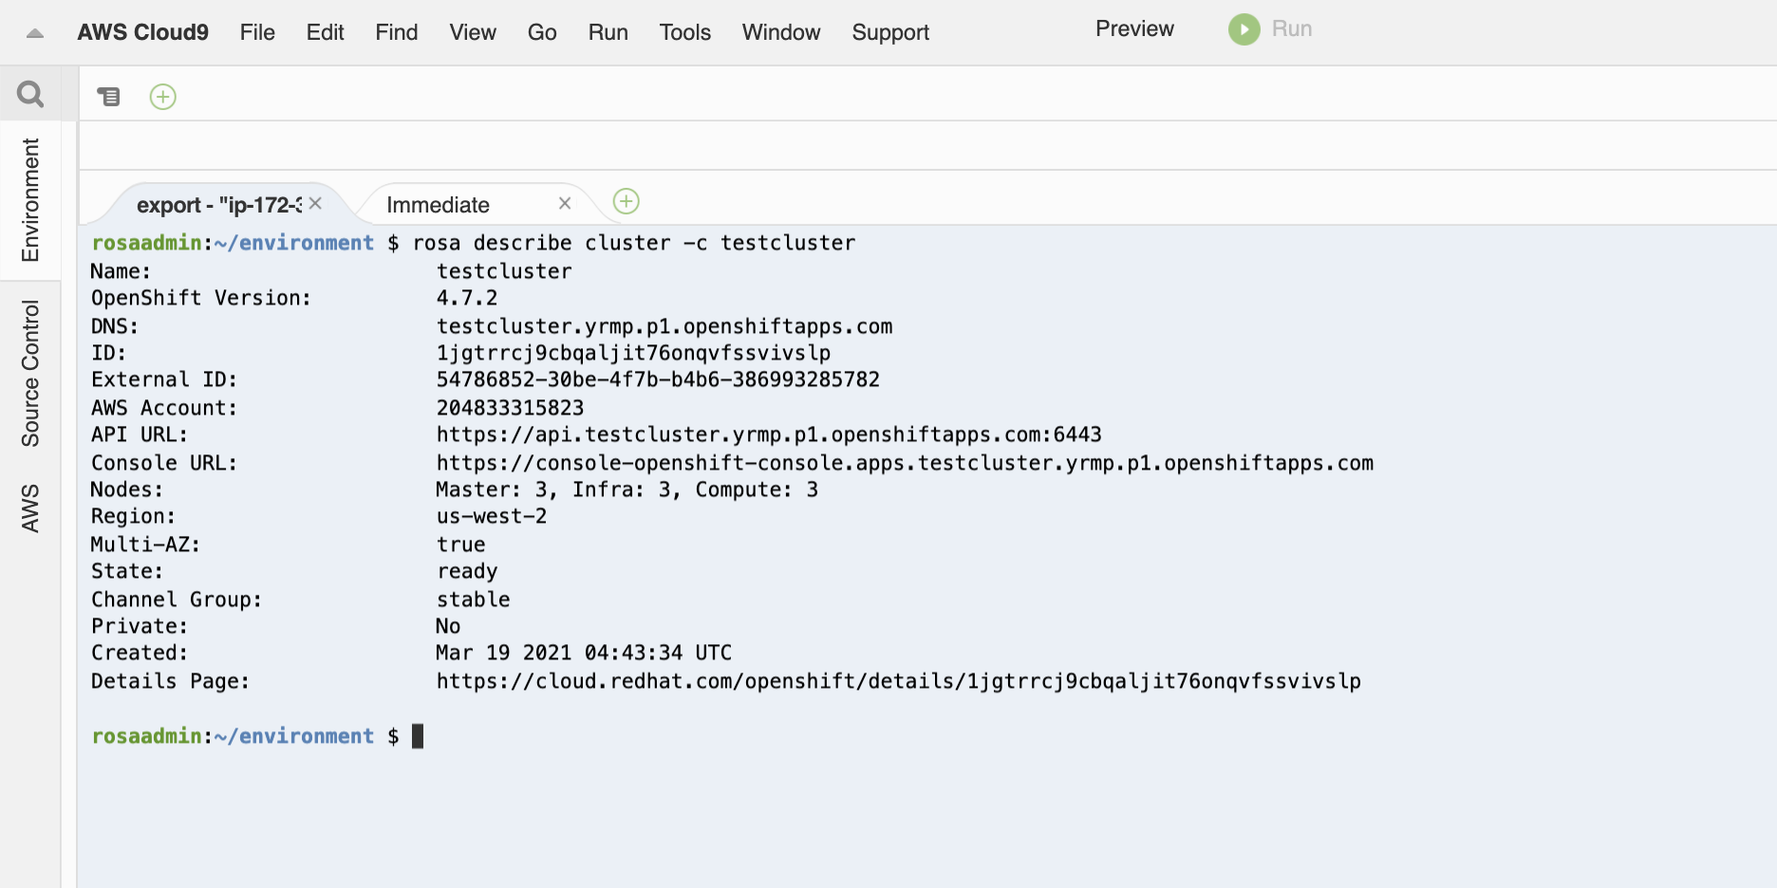This screenshot has height=888, width=1777.
Task: Click the Console URL in terminal output
Action: coord(905,463)
